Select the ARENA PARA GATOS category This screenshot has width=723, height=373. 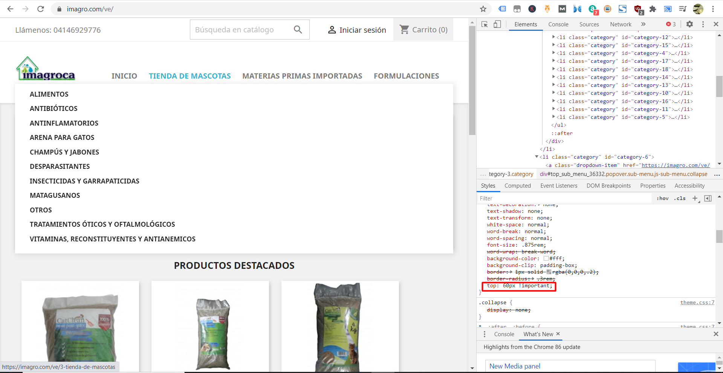[x=62, y=138]
